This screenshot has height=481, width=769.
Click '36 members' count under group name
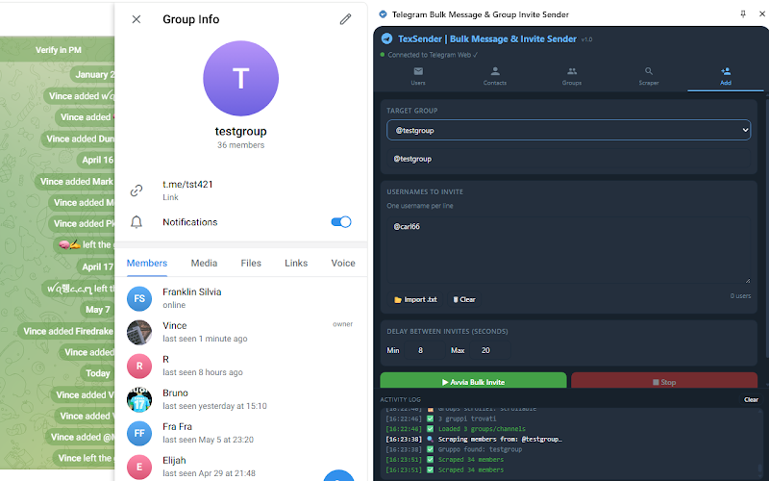[x=241, y=145]
